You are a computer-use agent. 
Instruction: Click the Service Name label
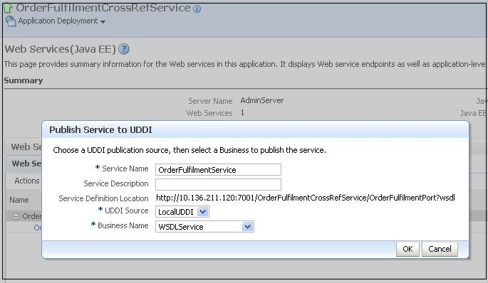coord(125,169)
